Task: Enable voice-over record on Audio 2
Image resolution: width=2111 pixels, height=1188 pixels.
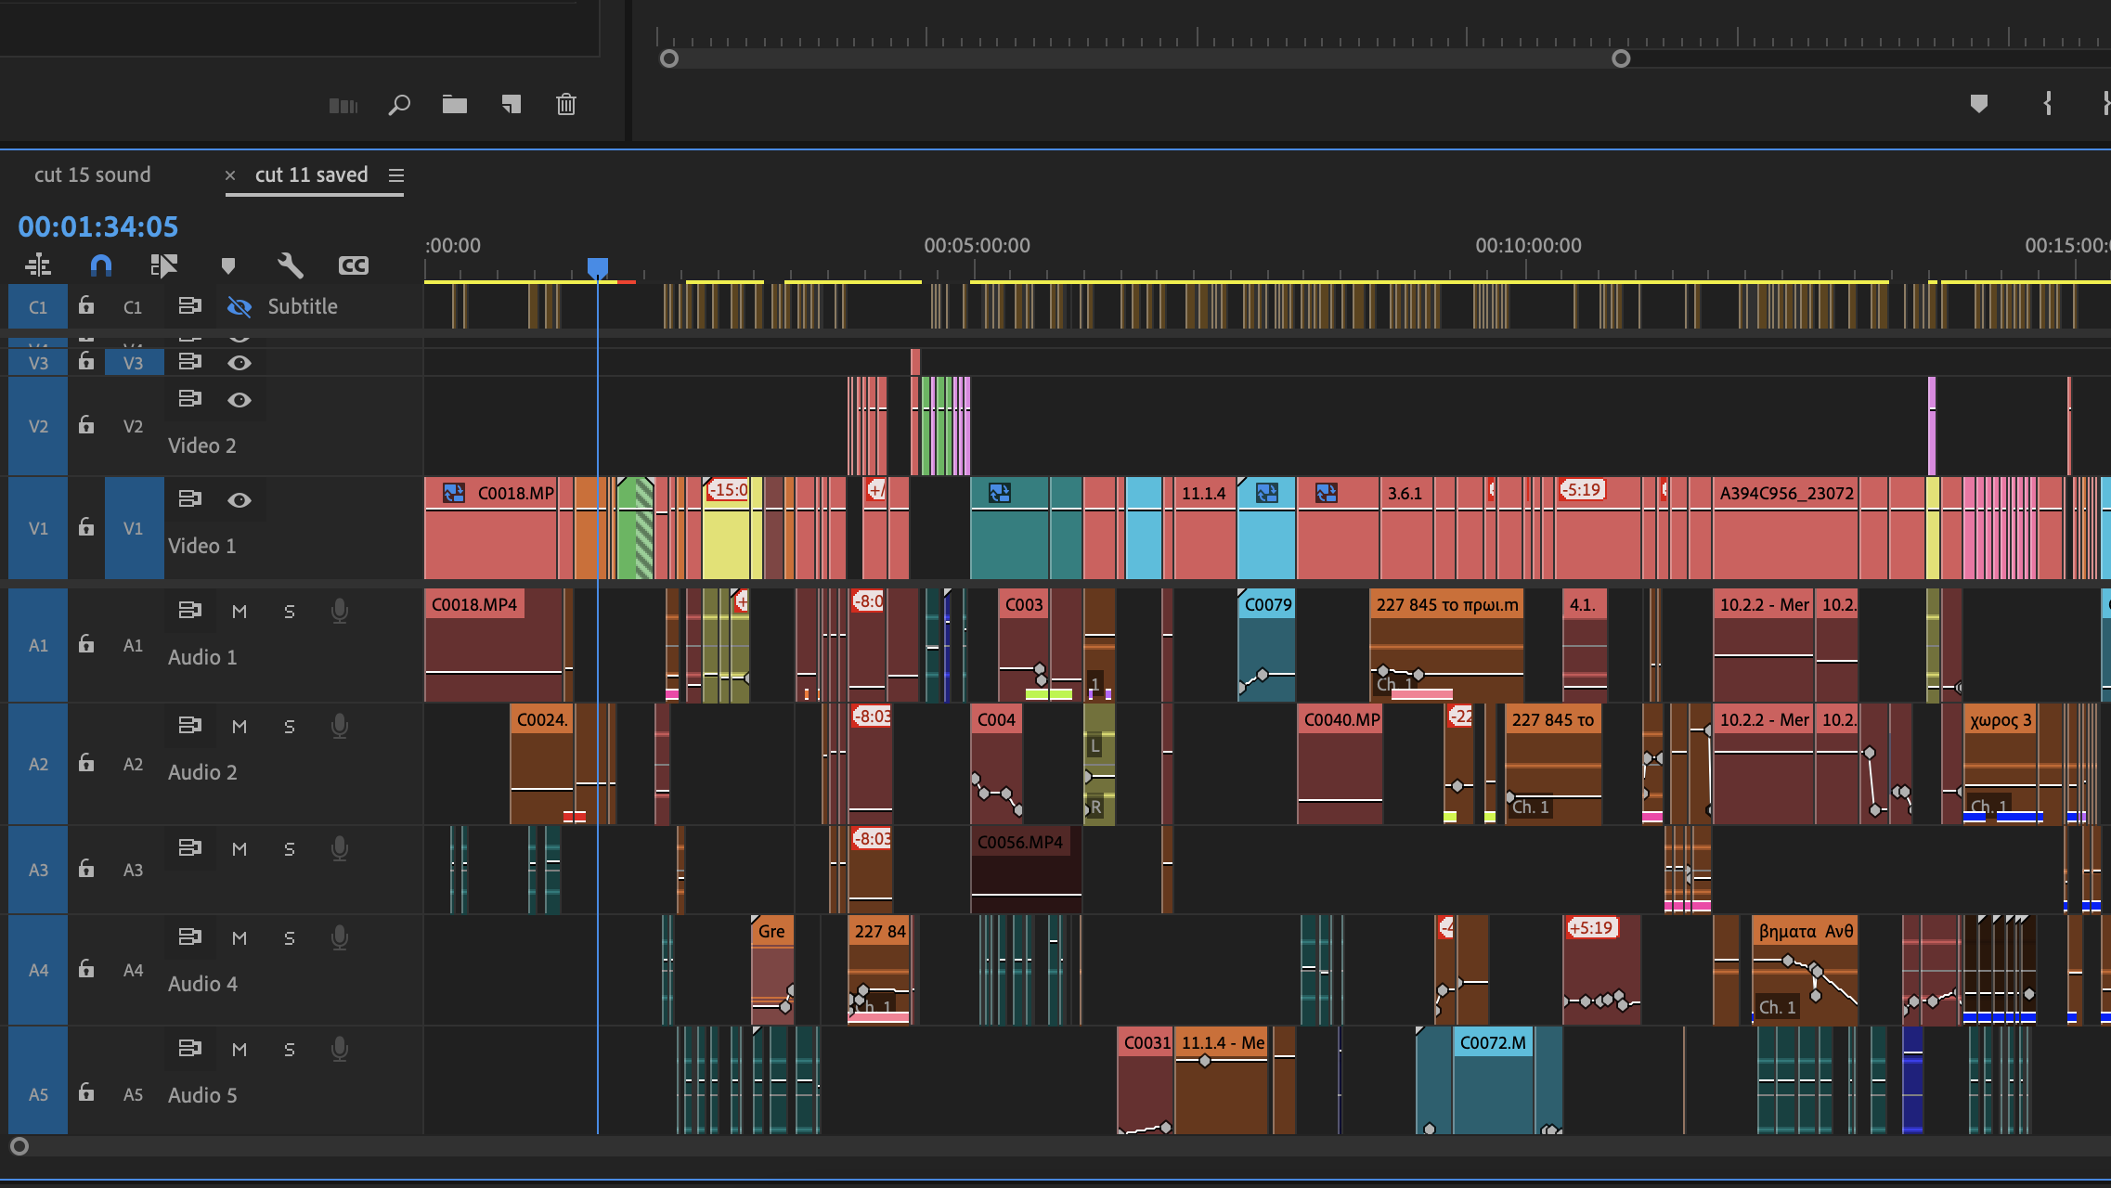Action: [340, 726]
